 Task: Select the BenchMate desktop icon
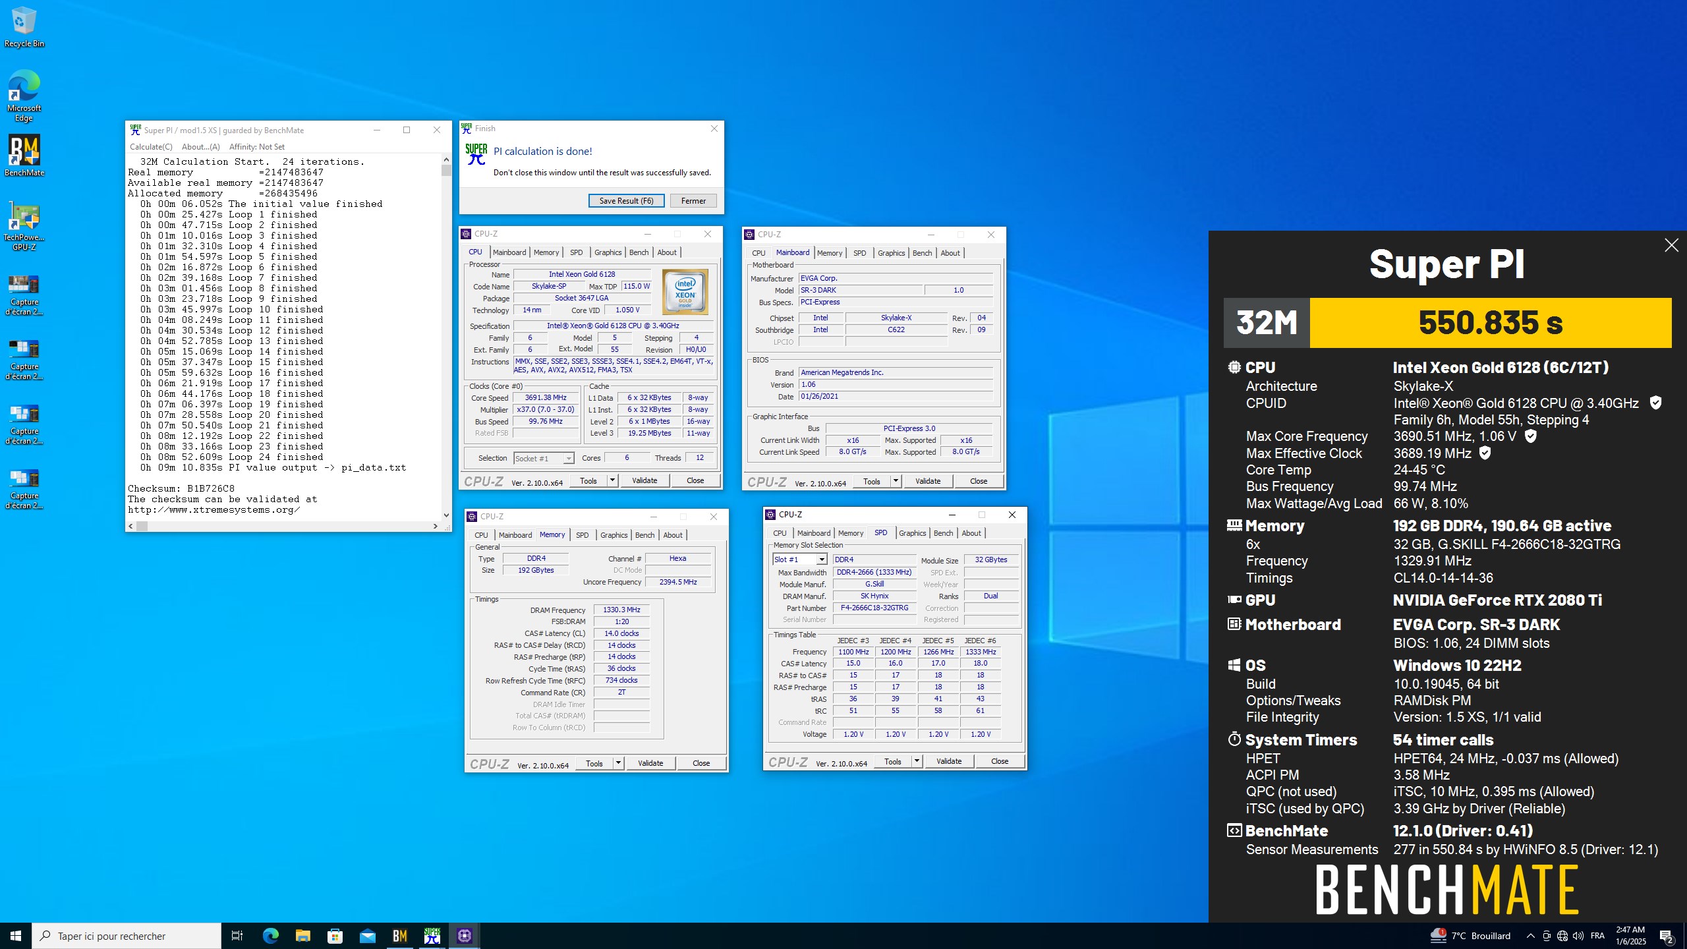pos(24,156)
